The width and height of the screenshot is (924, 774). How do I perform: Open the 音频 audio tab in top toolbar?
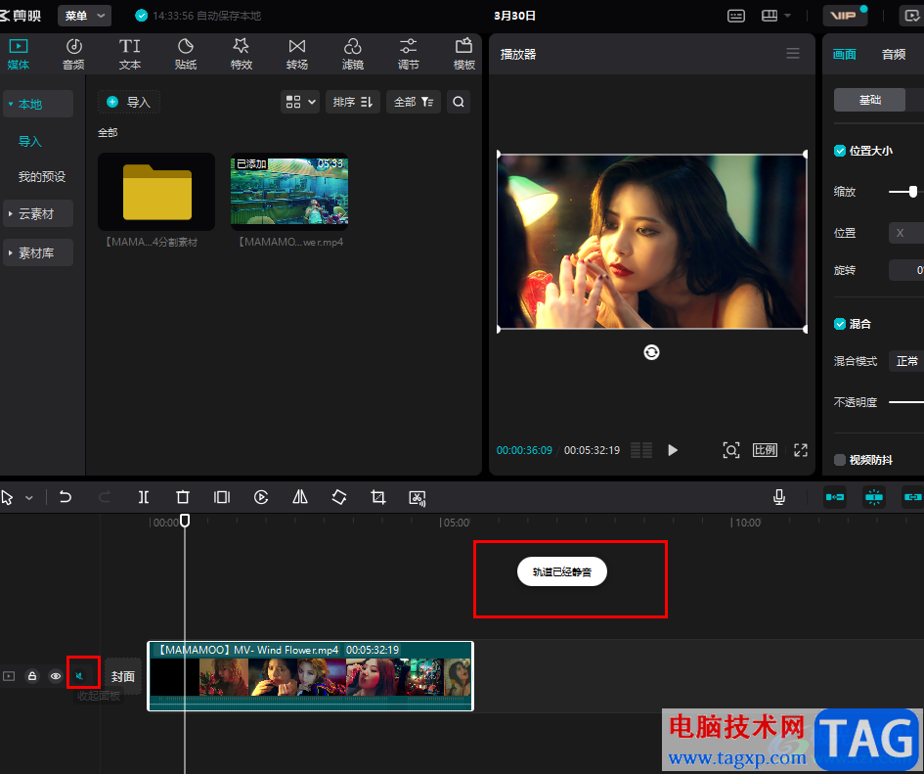coord(73,54)
